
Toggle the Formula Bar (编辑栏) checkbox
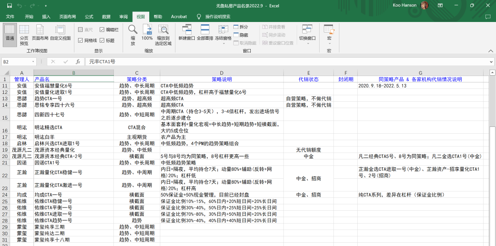click(x=102, y=29)
